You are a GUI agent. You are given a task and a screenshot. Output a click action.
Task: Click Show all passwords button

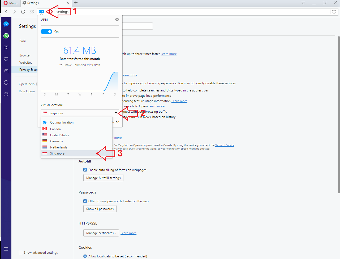coord(100,209)
